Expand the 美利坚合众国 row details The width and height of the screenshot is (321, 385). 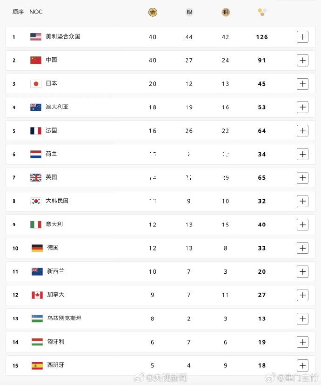click(x=302, y=37)
